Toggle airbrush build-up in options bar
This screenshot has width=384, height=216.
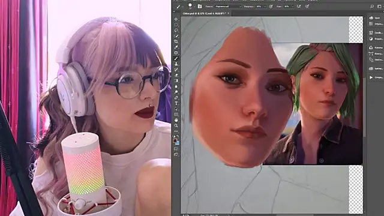click(299, 7)
